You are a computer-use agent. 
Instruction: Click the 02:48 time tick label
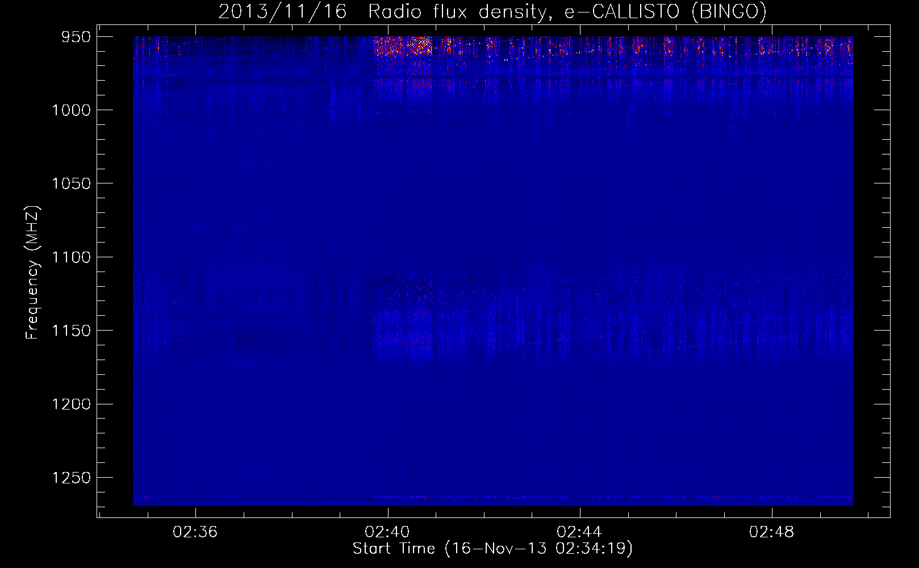point(772,532)
